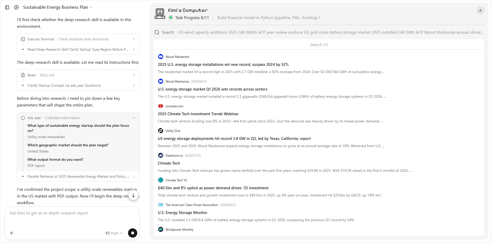Start a new chat with the bubble icon
Viewport: 492px width, 243px height.
click(16, 7)
